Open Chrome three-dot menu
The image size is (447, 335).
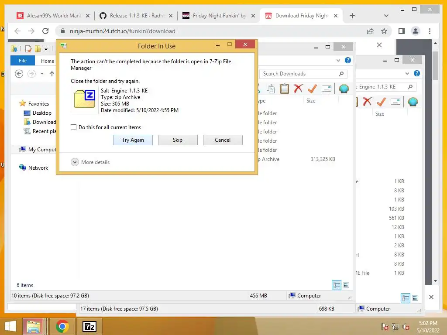click(x=430, y=31)
